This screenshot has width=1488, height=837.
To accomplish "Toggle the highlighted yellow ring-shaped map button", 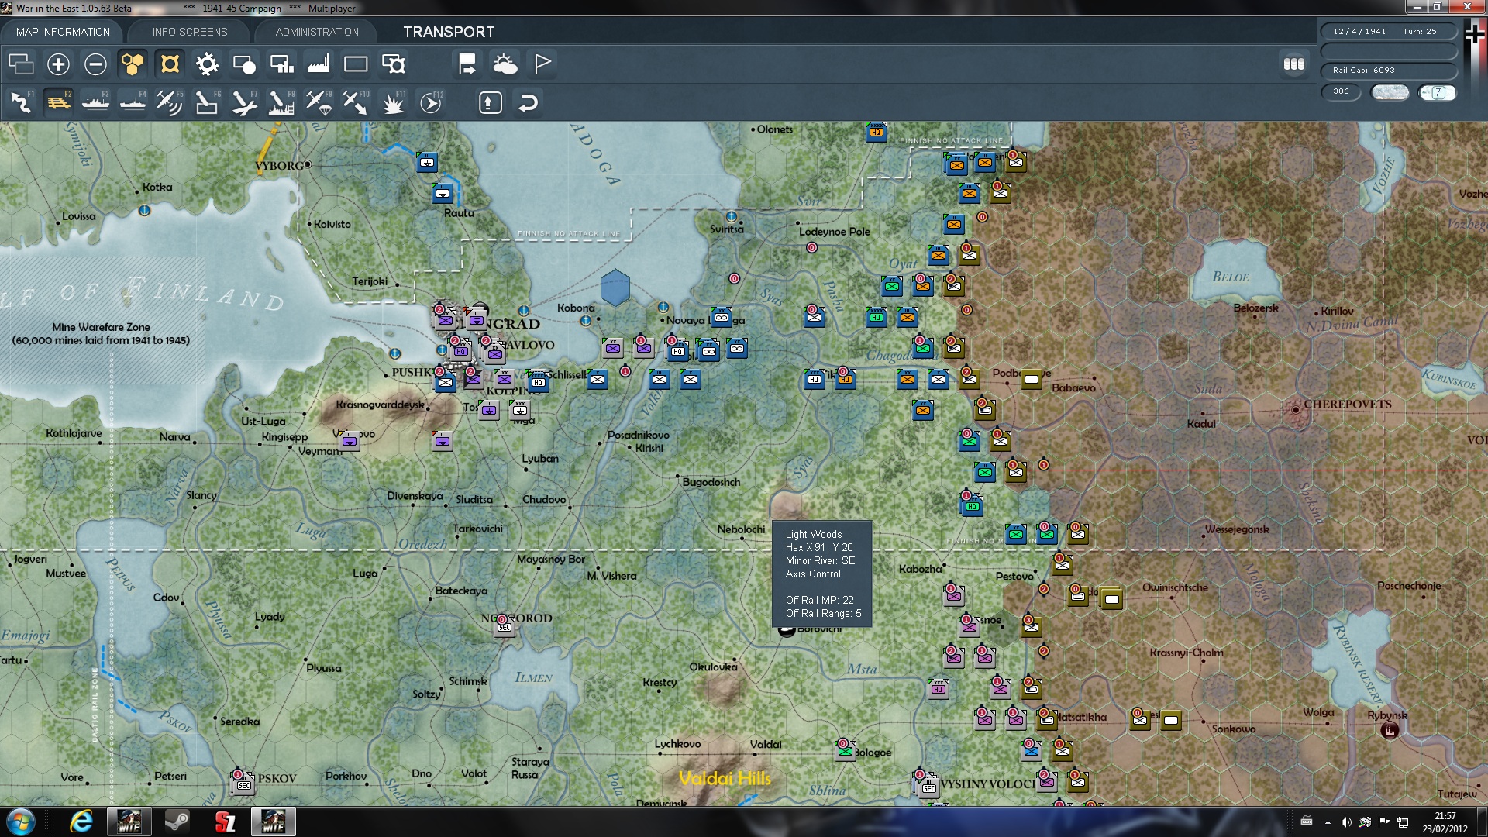I will pos(170,64).
